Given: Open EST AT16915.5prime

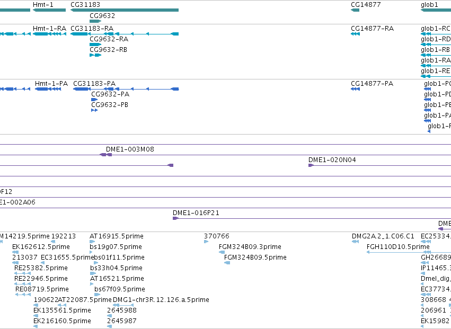Looking at the screenshot, I should pyautogui.click(x=117, y=236).
